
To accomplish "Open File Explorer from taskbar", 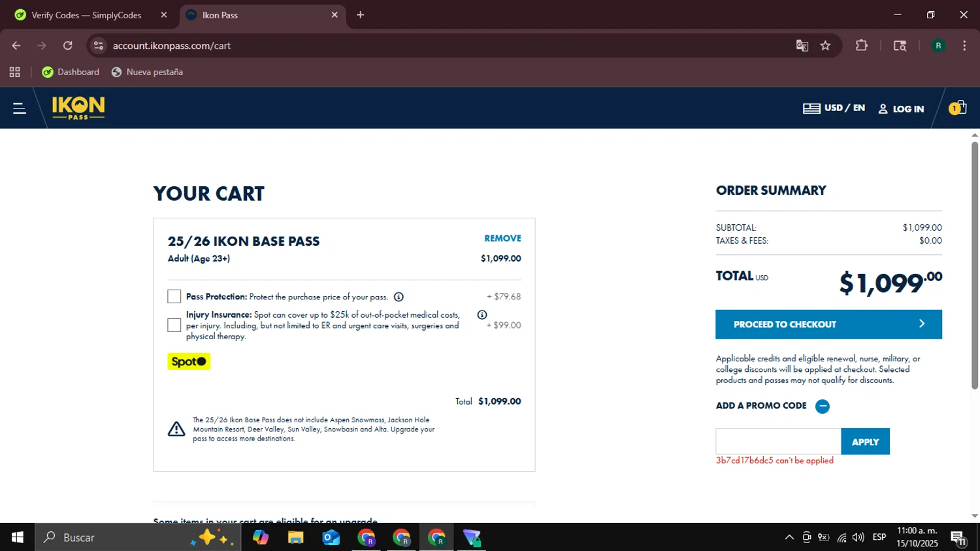I will tap(296, 537).
